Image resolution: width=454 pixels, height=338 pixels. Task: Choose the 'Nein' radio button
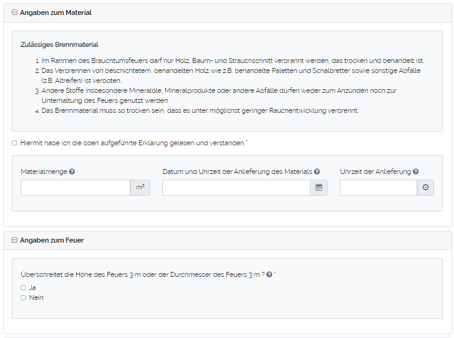(x=23, y=297)
